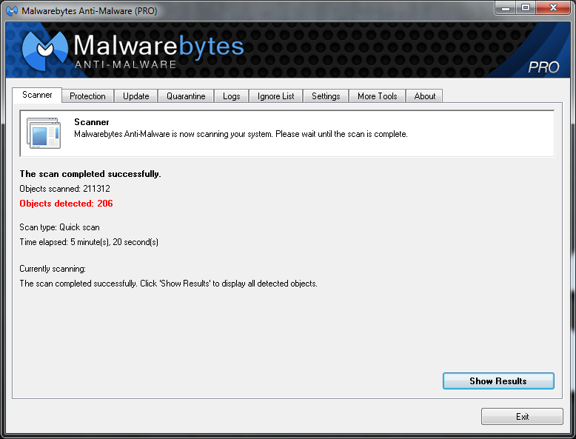576x439 pixels.
Task: Open the Settings tab
Action: (x=326, y=96)
